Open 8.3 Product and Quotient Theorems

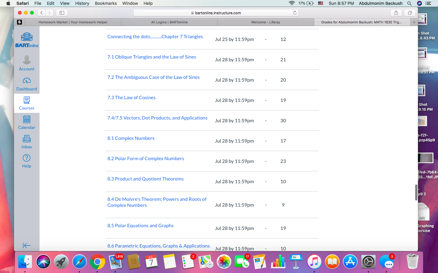(x=145, y=179)
